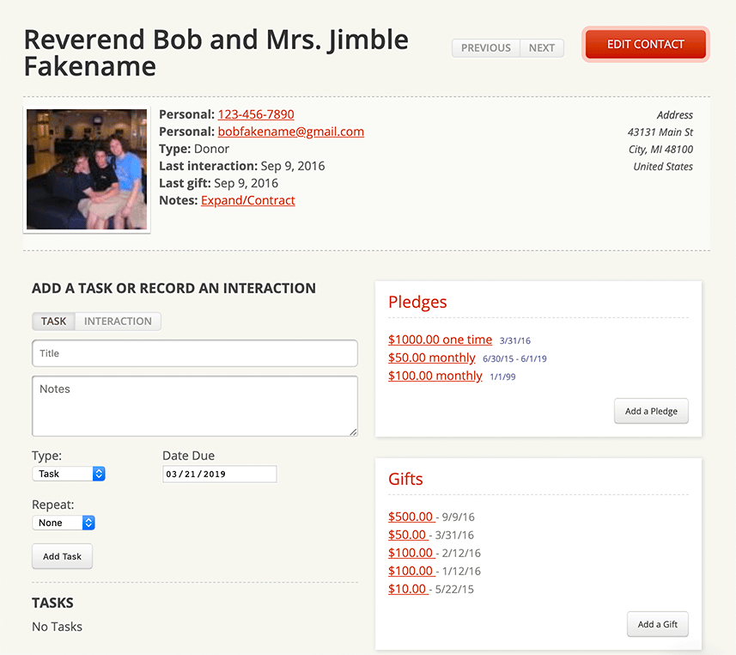736x655 pixels.
Task: Open the Repeat dropdown
Action: coord(64,523)
